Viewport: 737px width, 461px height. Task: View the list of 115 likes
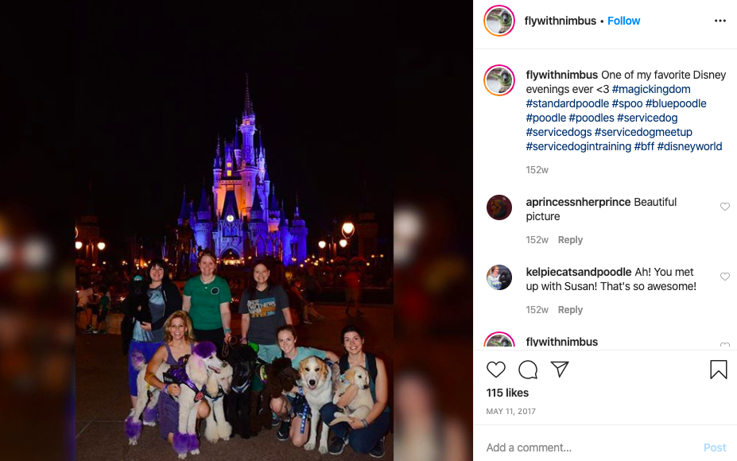[507, 393]
